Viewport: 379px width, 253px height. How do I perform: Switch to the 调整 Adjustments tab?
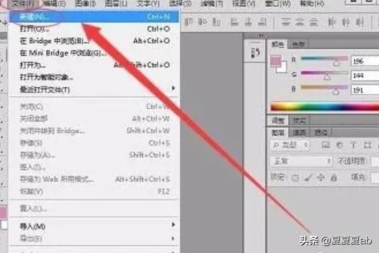click(278, 120)
